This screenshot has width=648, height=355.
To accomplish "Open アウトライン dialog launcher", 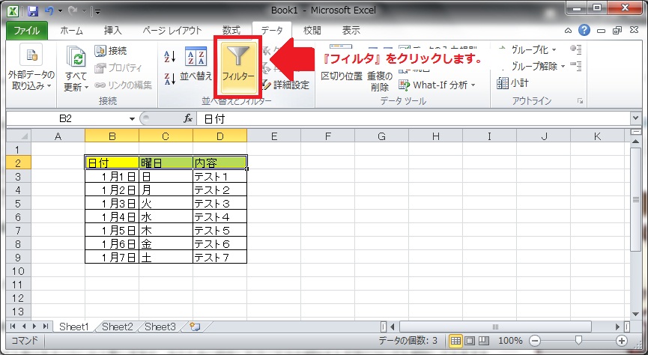I will [x=581, y=101].
